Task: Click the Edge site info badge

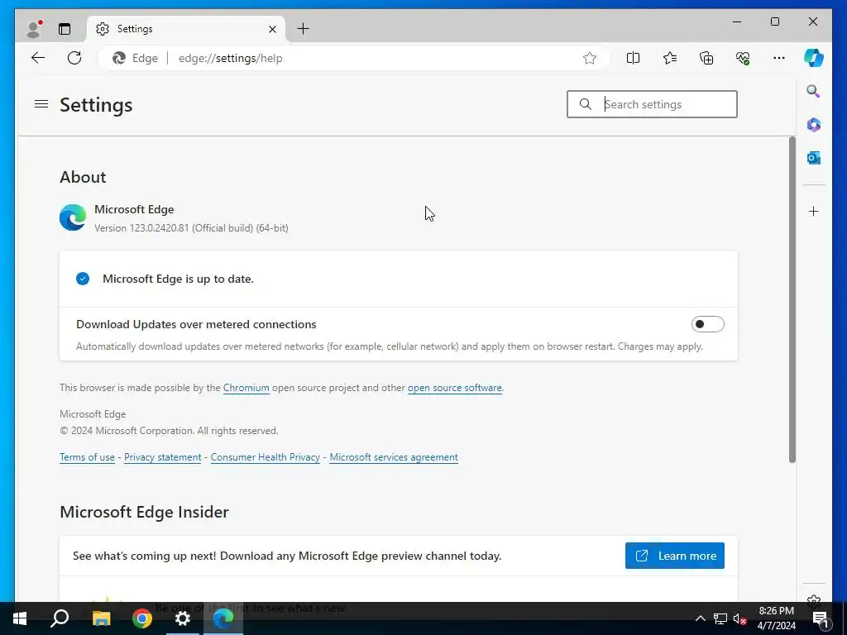Action: (135, 59)
